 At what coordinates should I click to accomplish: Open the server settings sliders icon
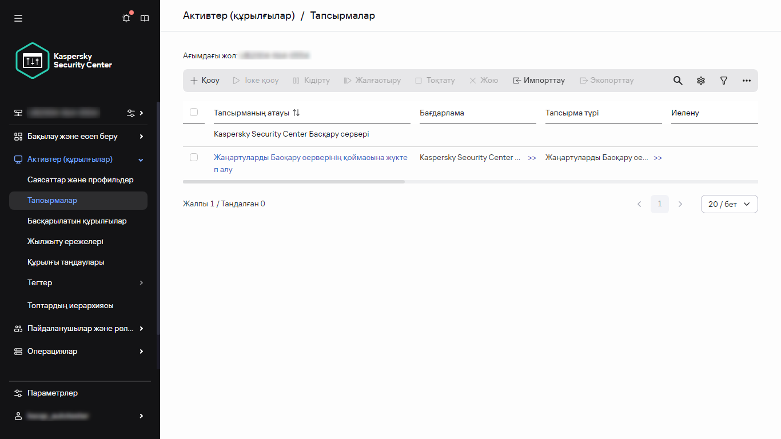tap(131, 113)
